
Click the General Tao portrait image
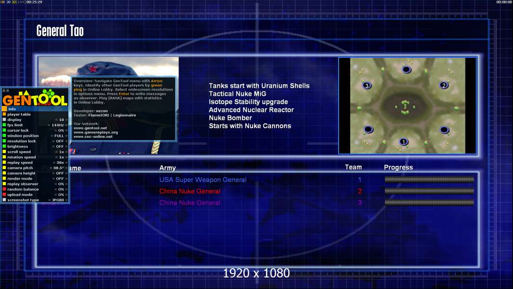(x=109, y=105)
